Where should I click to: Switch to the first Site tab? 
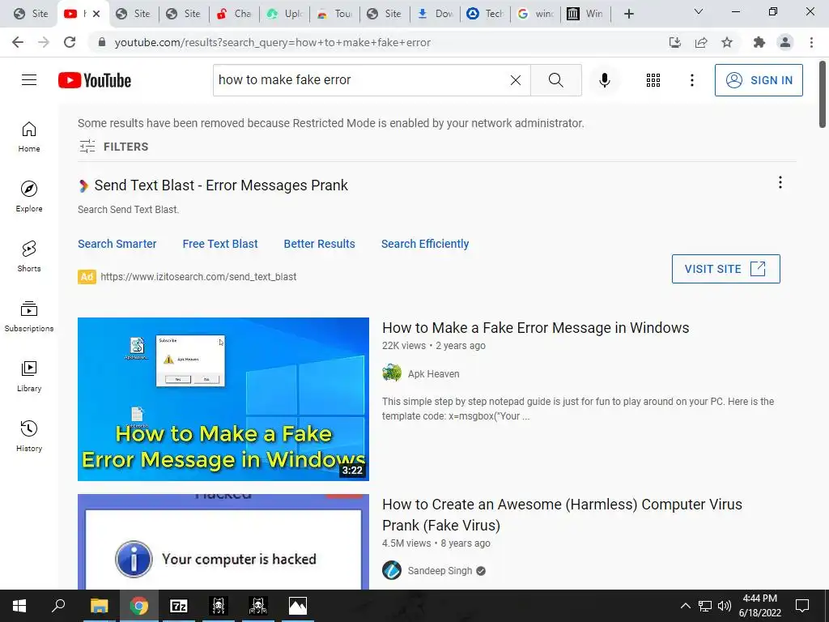[30, 14]
